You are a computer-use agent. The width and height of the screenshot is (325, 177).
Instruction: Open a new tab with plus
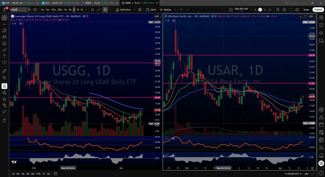(x=162, y=3)
